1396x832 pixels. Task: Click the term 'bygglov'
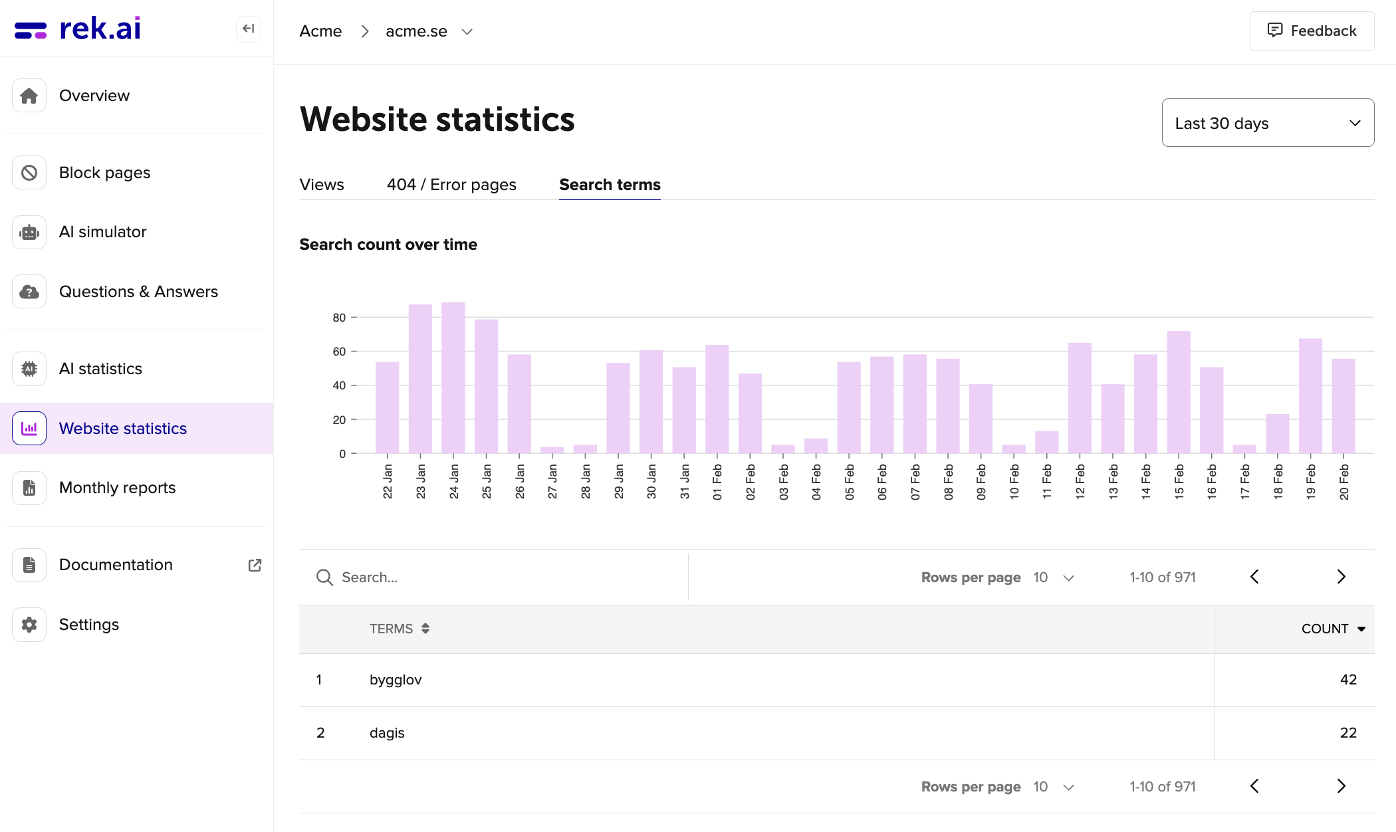pyautogui.click(x=396, y=680)
